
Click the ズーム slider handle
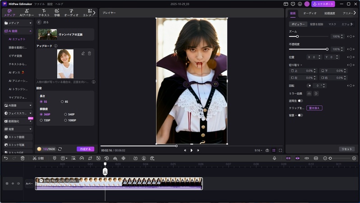point(297,37)
